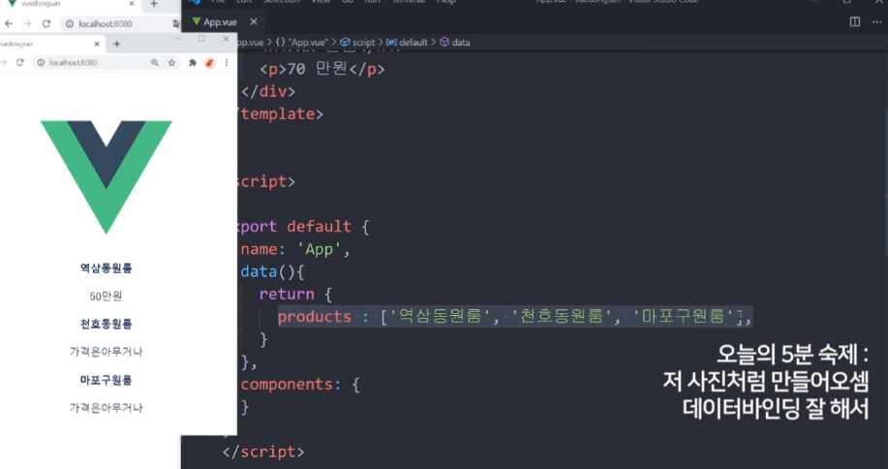Viewport: 888px width, 469px height.
Task: Click the products key in the editor
Action: point(315,317)
